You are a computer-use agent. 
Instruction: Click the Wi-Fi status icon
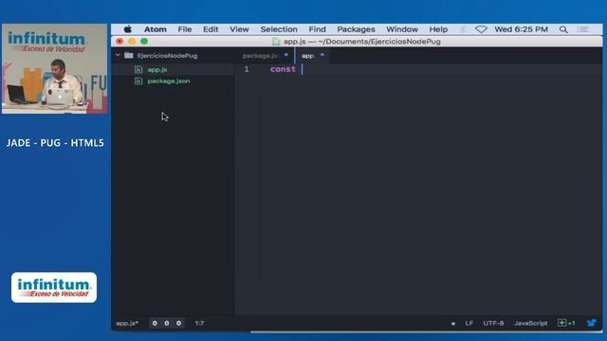click(x=481, y=29)
